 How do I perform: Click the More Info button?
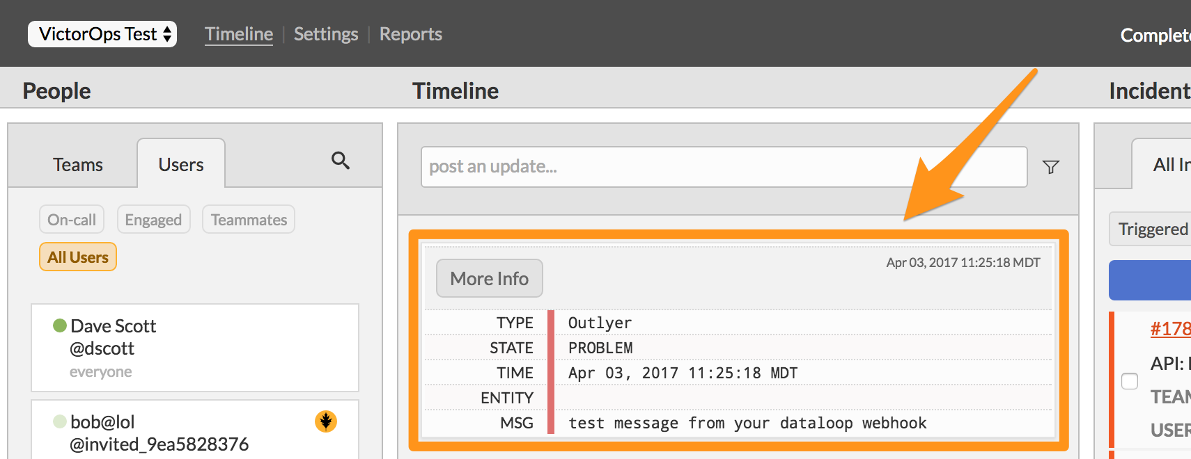(x=489, y=278)
